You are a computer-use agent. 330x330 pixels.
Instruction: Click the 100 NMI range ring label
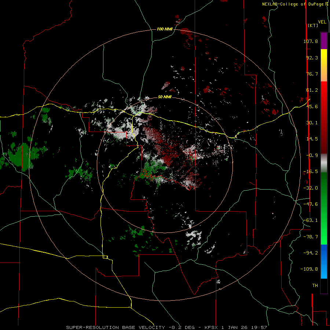(x=165, y=29)
